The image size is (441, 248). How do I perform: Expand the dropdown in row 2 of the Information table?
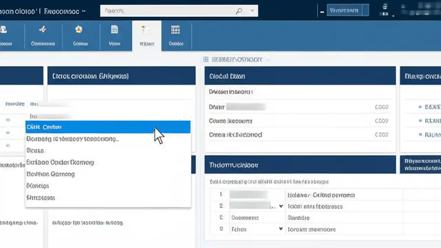pyautogui.click(x=281, y=206)
